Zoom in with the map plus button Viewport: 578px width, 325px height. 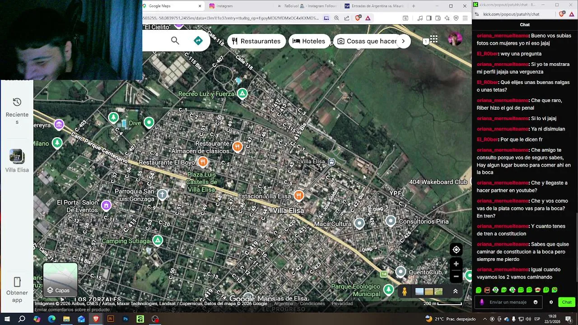click(x=456, y=264)
